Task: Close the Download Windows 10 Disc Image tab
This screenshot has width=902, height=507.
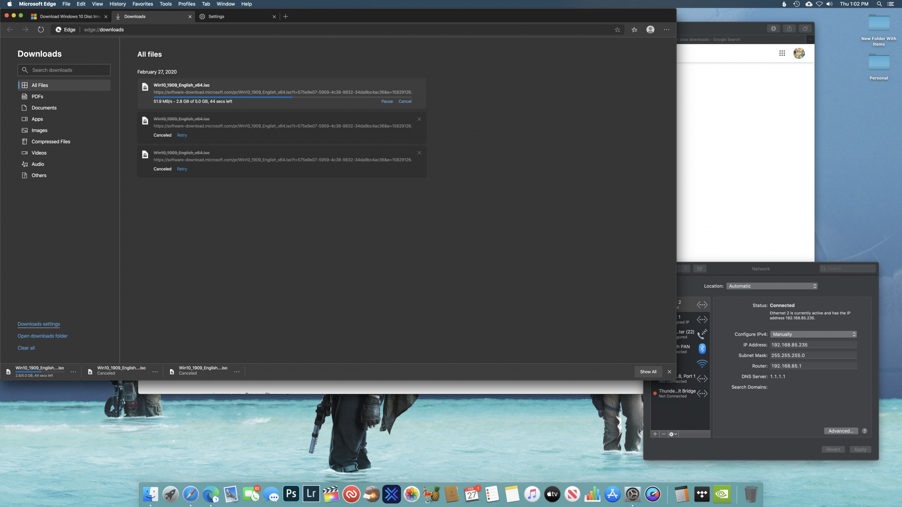Action: click(106, 17)
